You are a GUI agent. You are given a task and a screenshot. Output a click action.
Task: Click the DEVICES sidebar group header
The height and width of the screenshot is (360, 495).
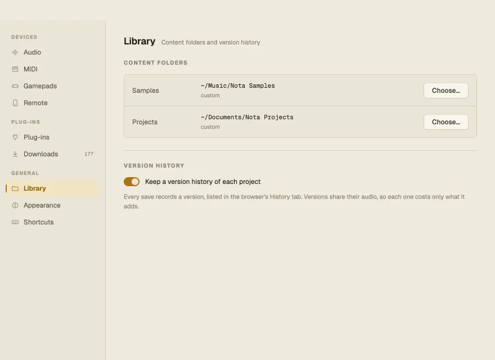point(24,37)
